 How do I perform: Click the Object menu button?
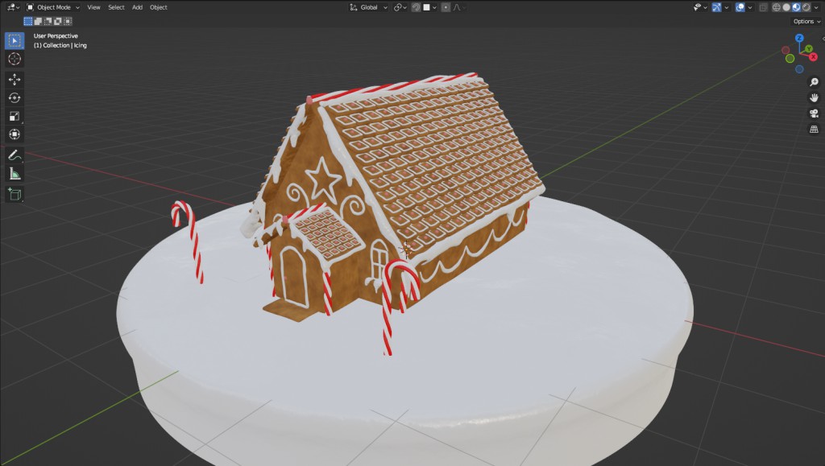159,7
